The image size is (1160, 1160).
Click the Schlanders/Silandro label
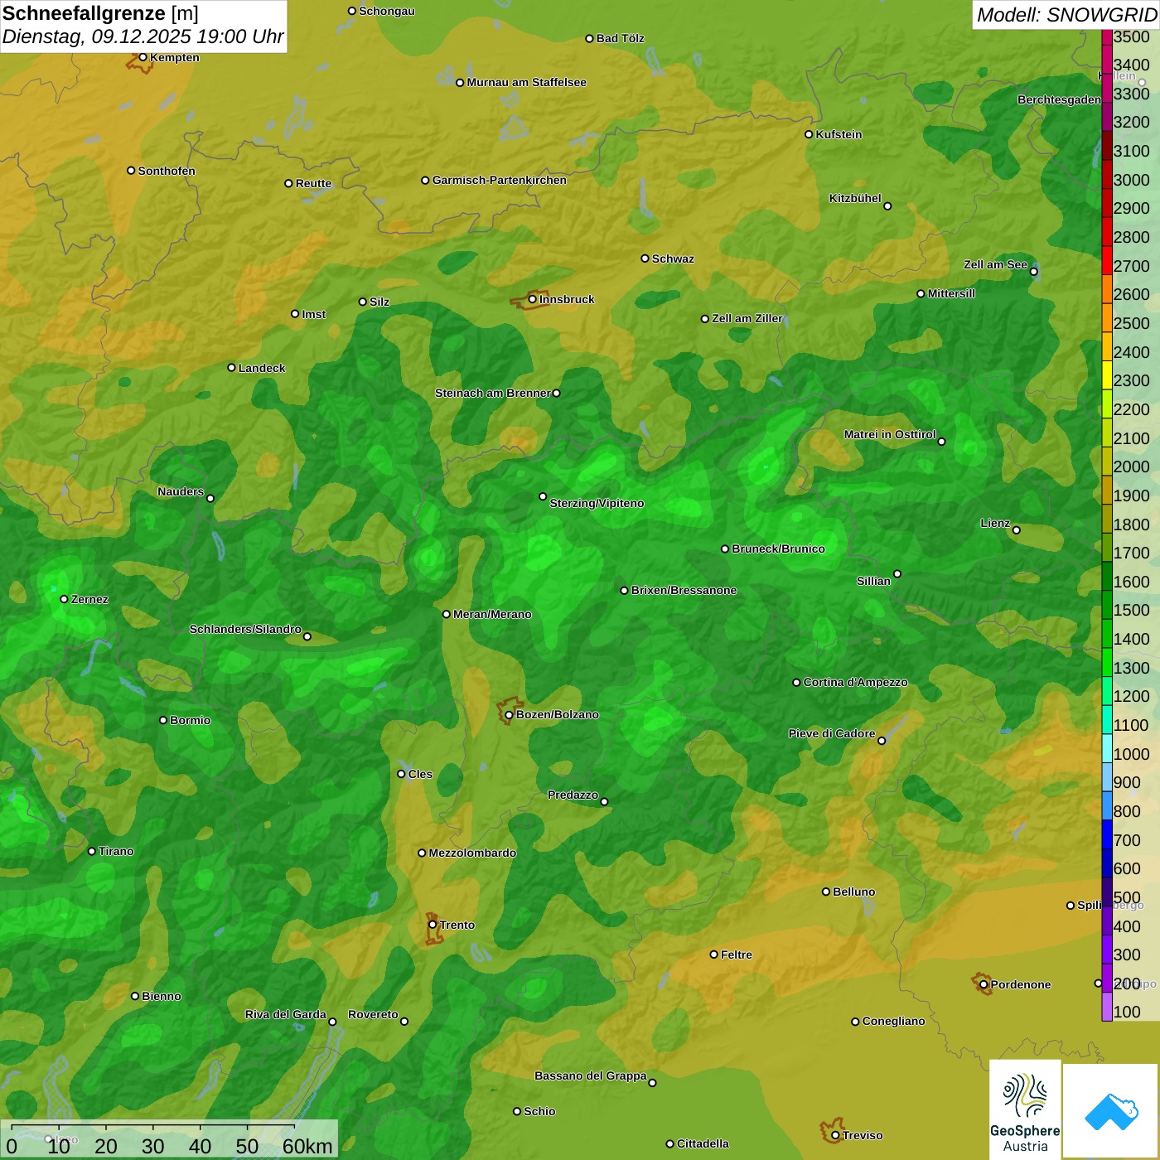pos(245,629)
